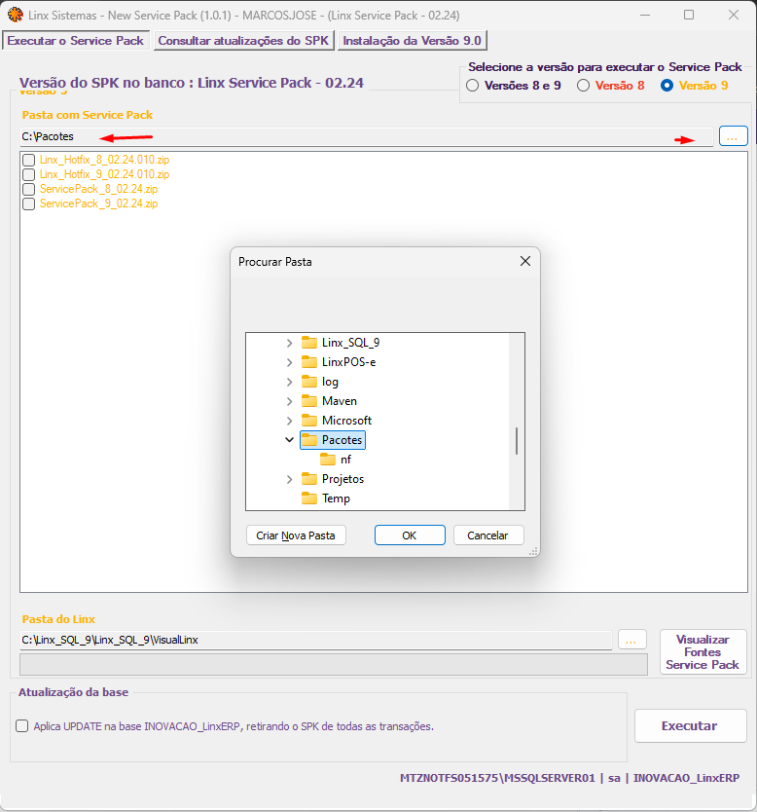757x812 pixels.
Task: Select the LinxPOS-e folder icon
Action: (309, 362)
